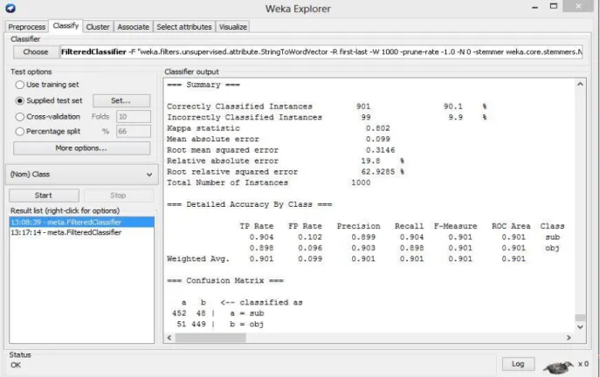Image resolution: width=600 pixels, height=377 pixels.
Task: Open the More options... dialog
Action: 81,148
